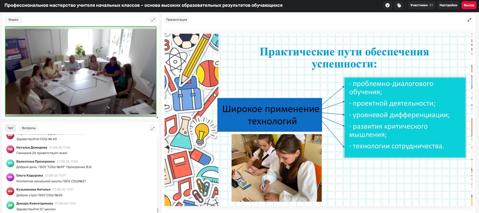Click slide bullet 'технологии сотрудничества'

pyautogui.click(x=396, y=146)
